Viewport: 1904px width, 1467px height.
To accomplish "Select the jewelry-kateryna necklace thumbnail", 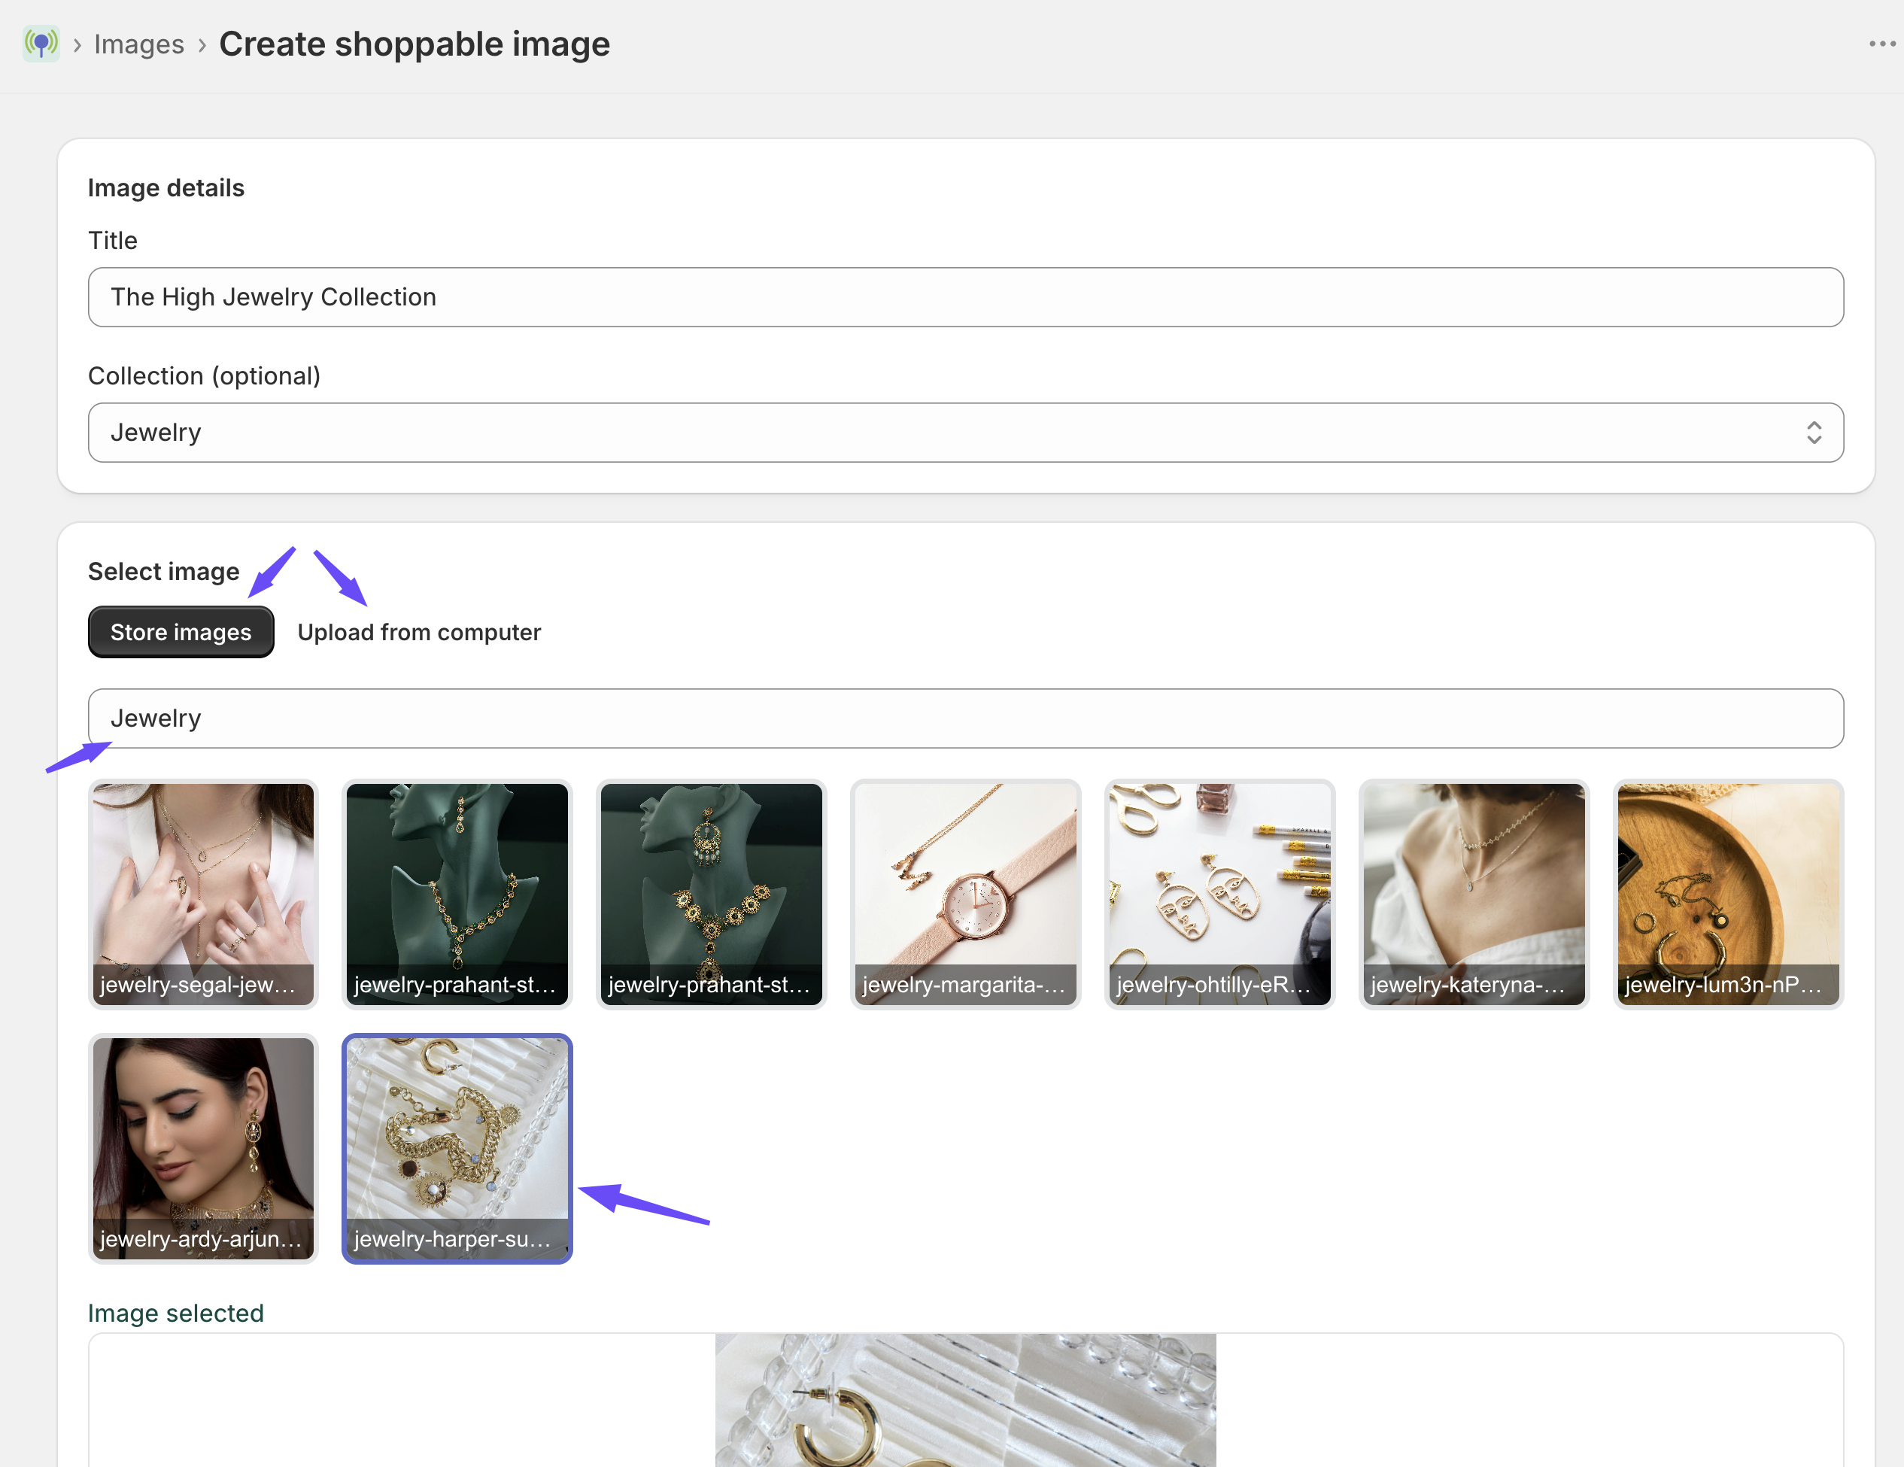I will click(x=1474, y=894).
